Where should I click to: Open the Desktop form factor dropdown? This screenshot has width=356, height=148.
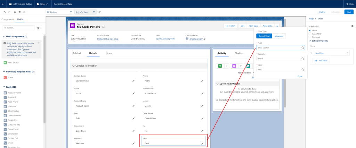click(60, 12)
